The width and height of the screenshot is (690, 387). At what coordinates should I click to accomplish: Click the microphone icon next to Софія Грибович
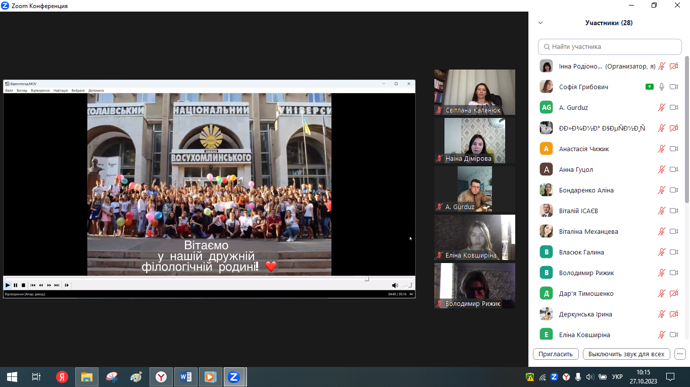(662, 87)
